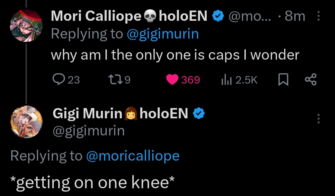The image size is (335, 196).
Task: Open the 8m timestamp link
Action: pyautogui.click(x=295, y=16)
